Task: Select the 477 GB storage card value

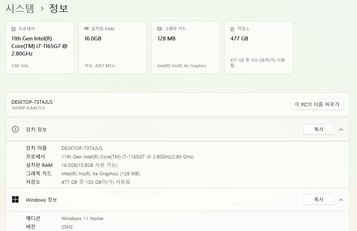Action: pos(239,38)
